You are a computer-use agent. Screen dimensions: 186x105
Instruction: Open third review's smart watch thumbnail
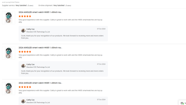coord(9,88)
